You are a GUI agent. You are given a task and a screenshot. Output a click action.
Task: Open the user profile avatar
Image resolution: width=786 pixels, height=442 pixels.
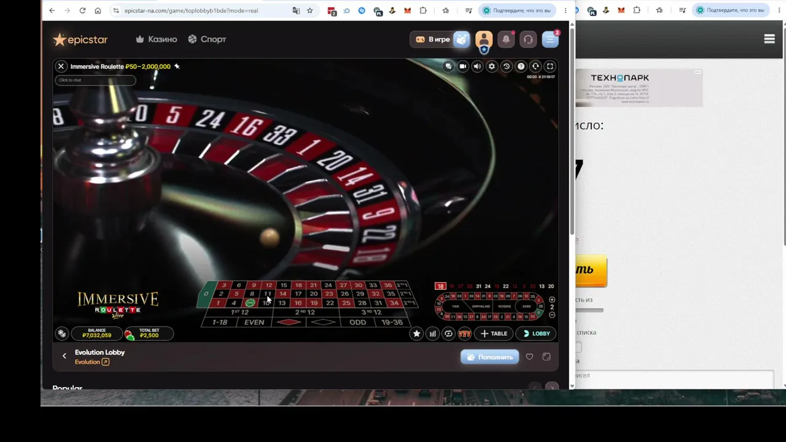point(484,40)
